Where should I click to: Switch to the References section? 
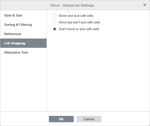[x=23, y=34]
